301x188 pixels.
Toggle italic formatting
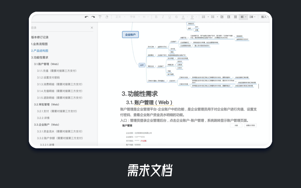(163, 17)
